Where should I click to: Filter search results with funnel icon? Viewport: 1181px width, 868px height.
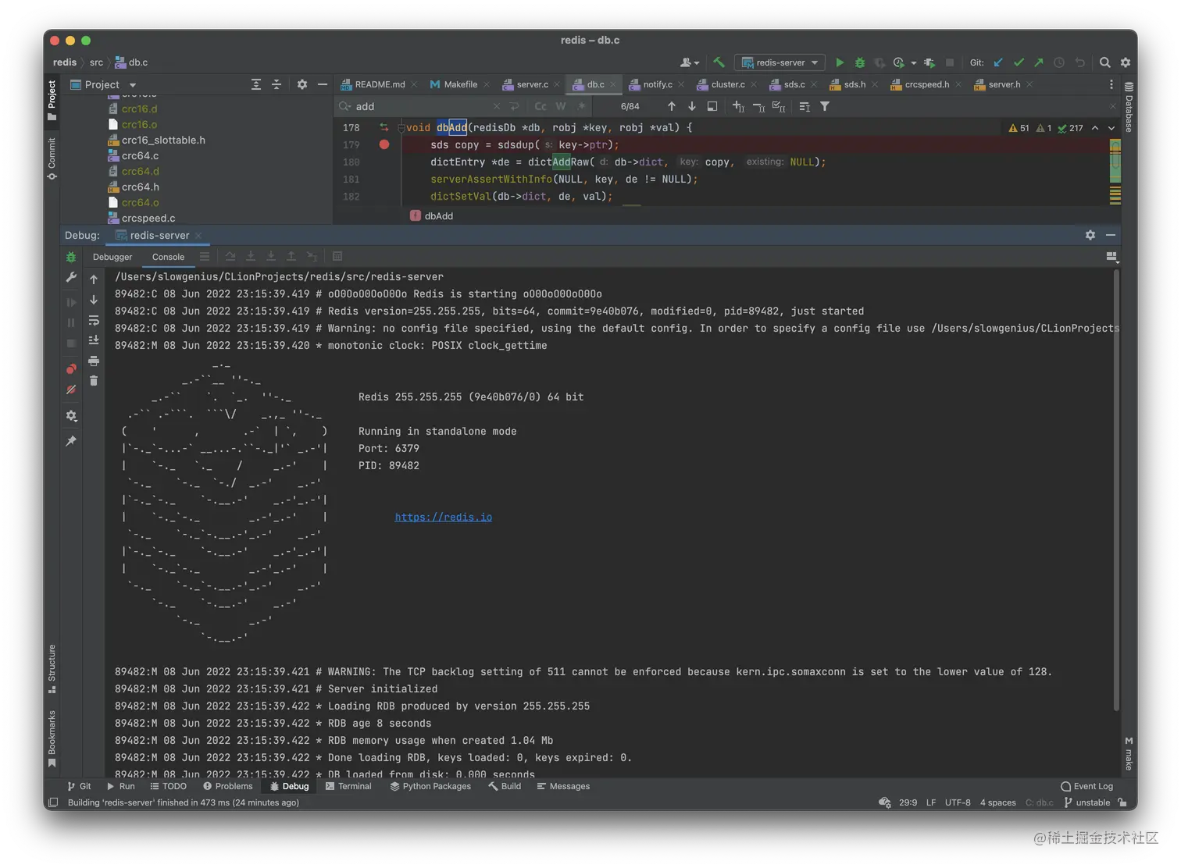tap(825, 106)
